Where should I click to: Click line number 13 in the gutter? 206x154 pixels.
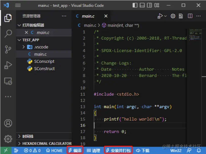click(83, 107)
